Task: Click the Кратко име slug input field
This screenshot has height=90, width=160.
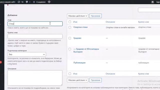Action: [35, 36]
